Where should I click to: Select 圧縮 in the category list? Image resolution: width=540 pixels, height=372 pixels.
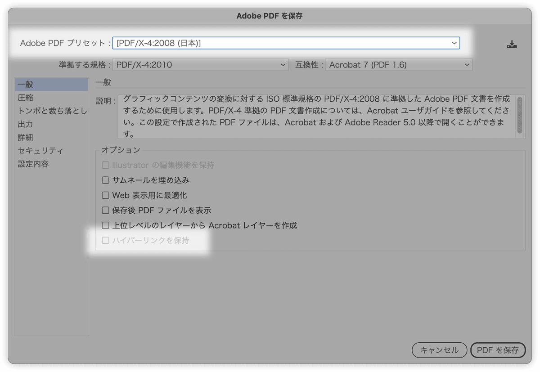coord(51,98)
